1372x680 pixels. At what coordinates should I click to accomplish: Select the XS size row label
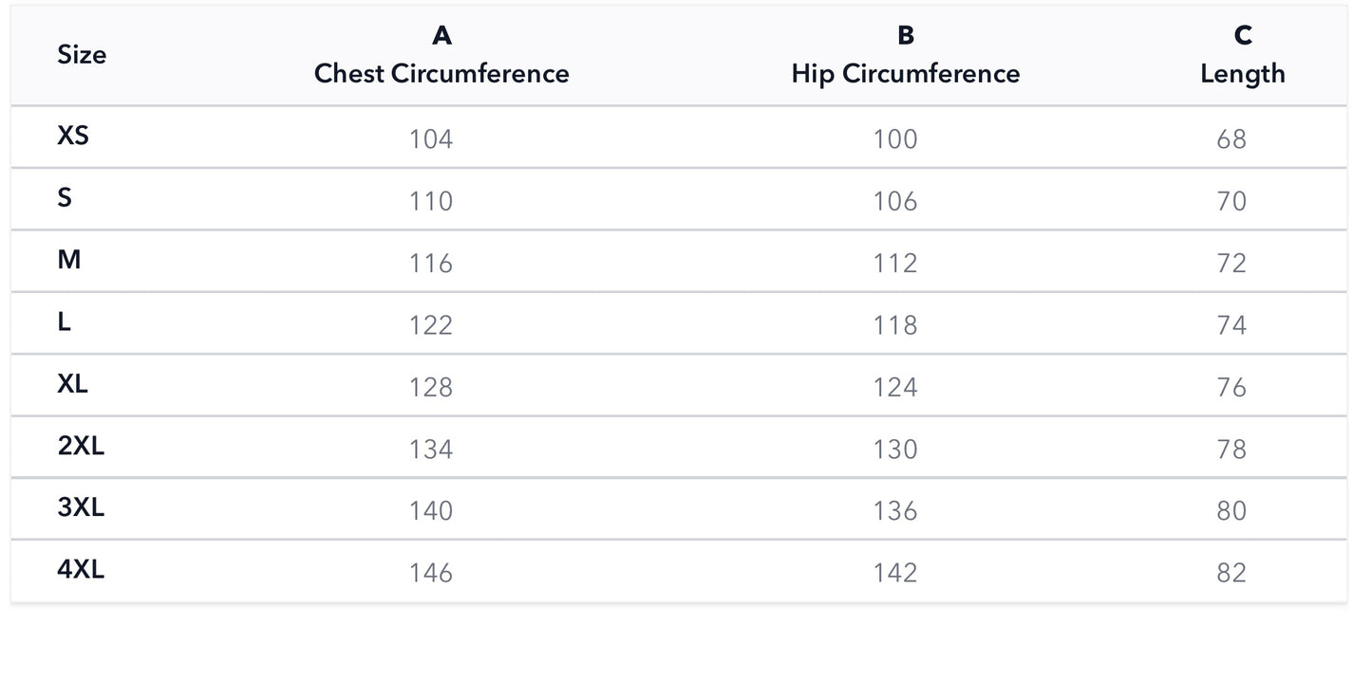point(73,136)
